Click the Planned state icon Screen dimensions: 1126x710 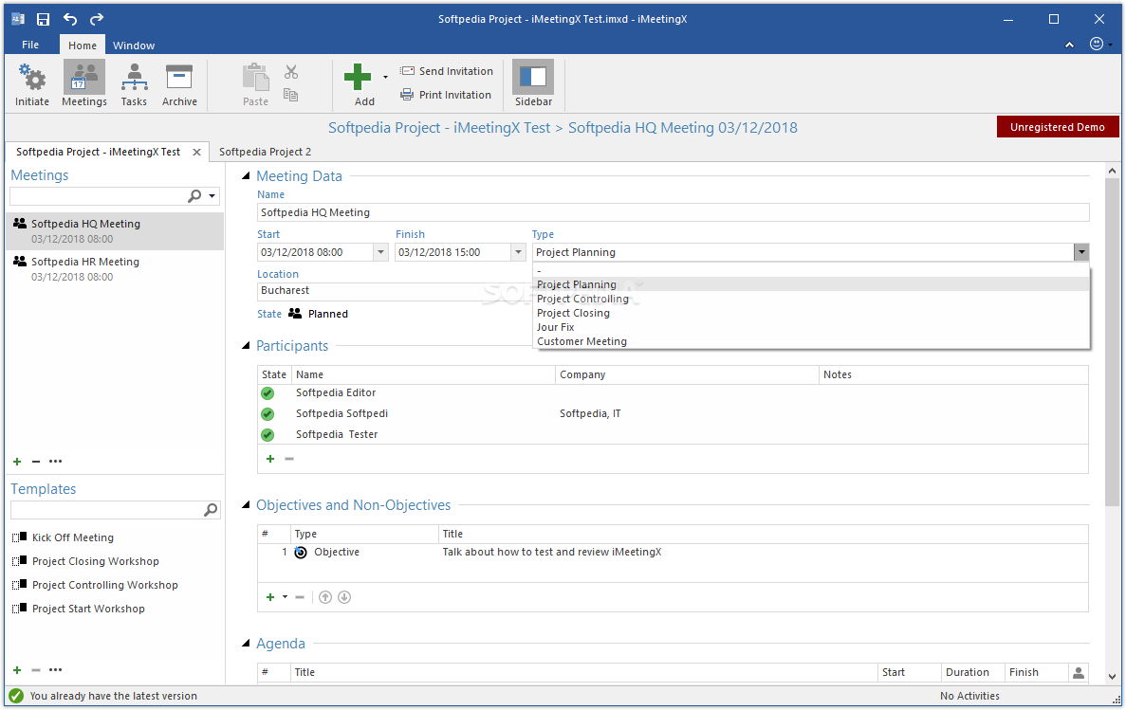point(294,314)
